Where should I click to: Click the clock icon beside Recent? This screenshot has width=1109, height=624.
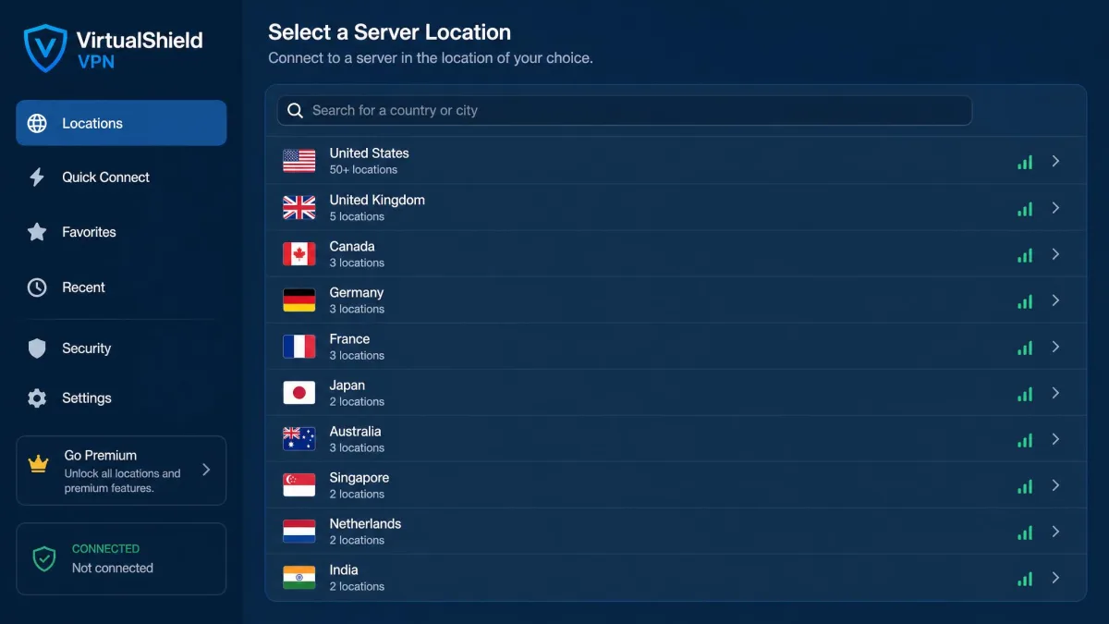pyautogui.click(x=37, y=288)
